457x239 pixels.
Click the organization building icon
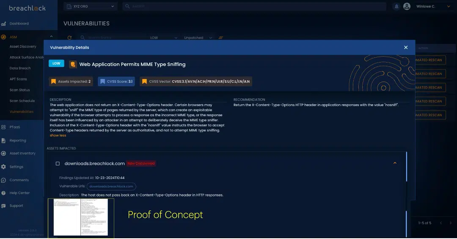69,6
